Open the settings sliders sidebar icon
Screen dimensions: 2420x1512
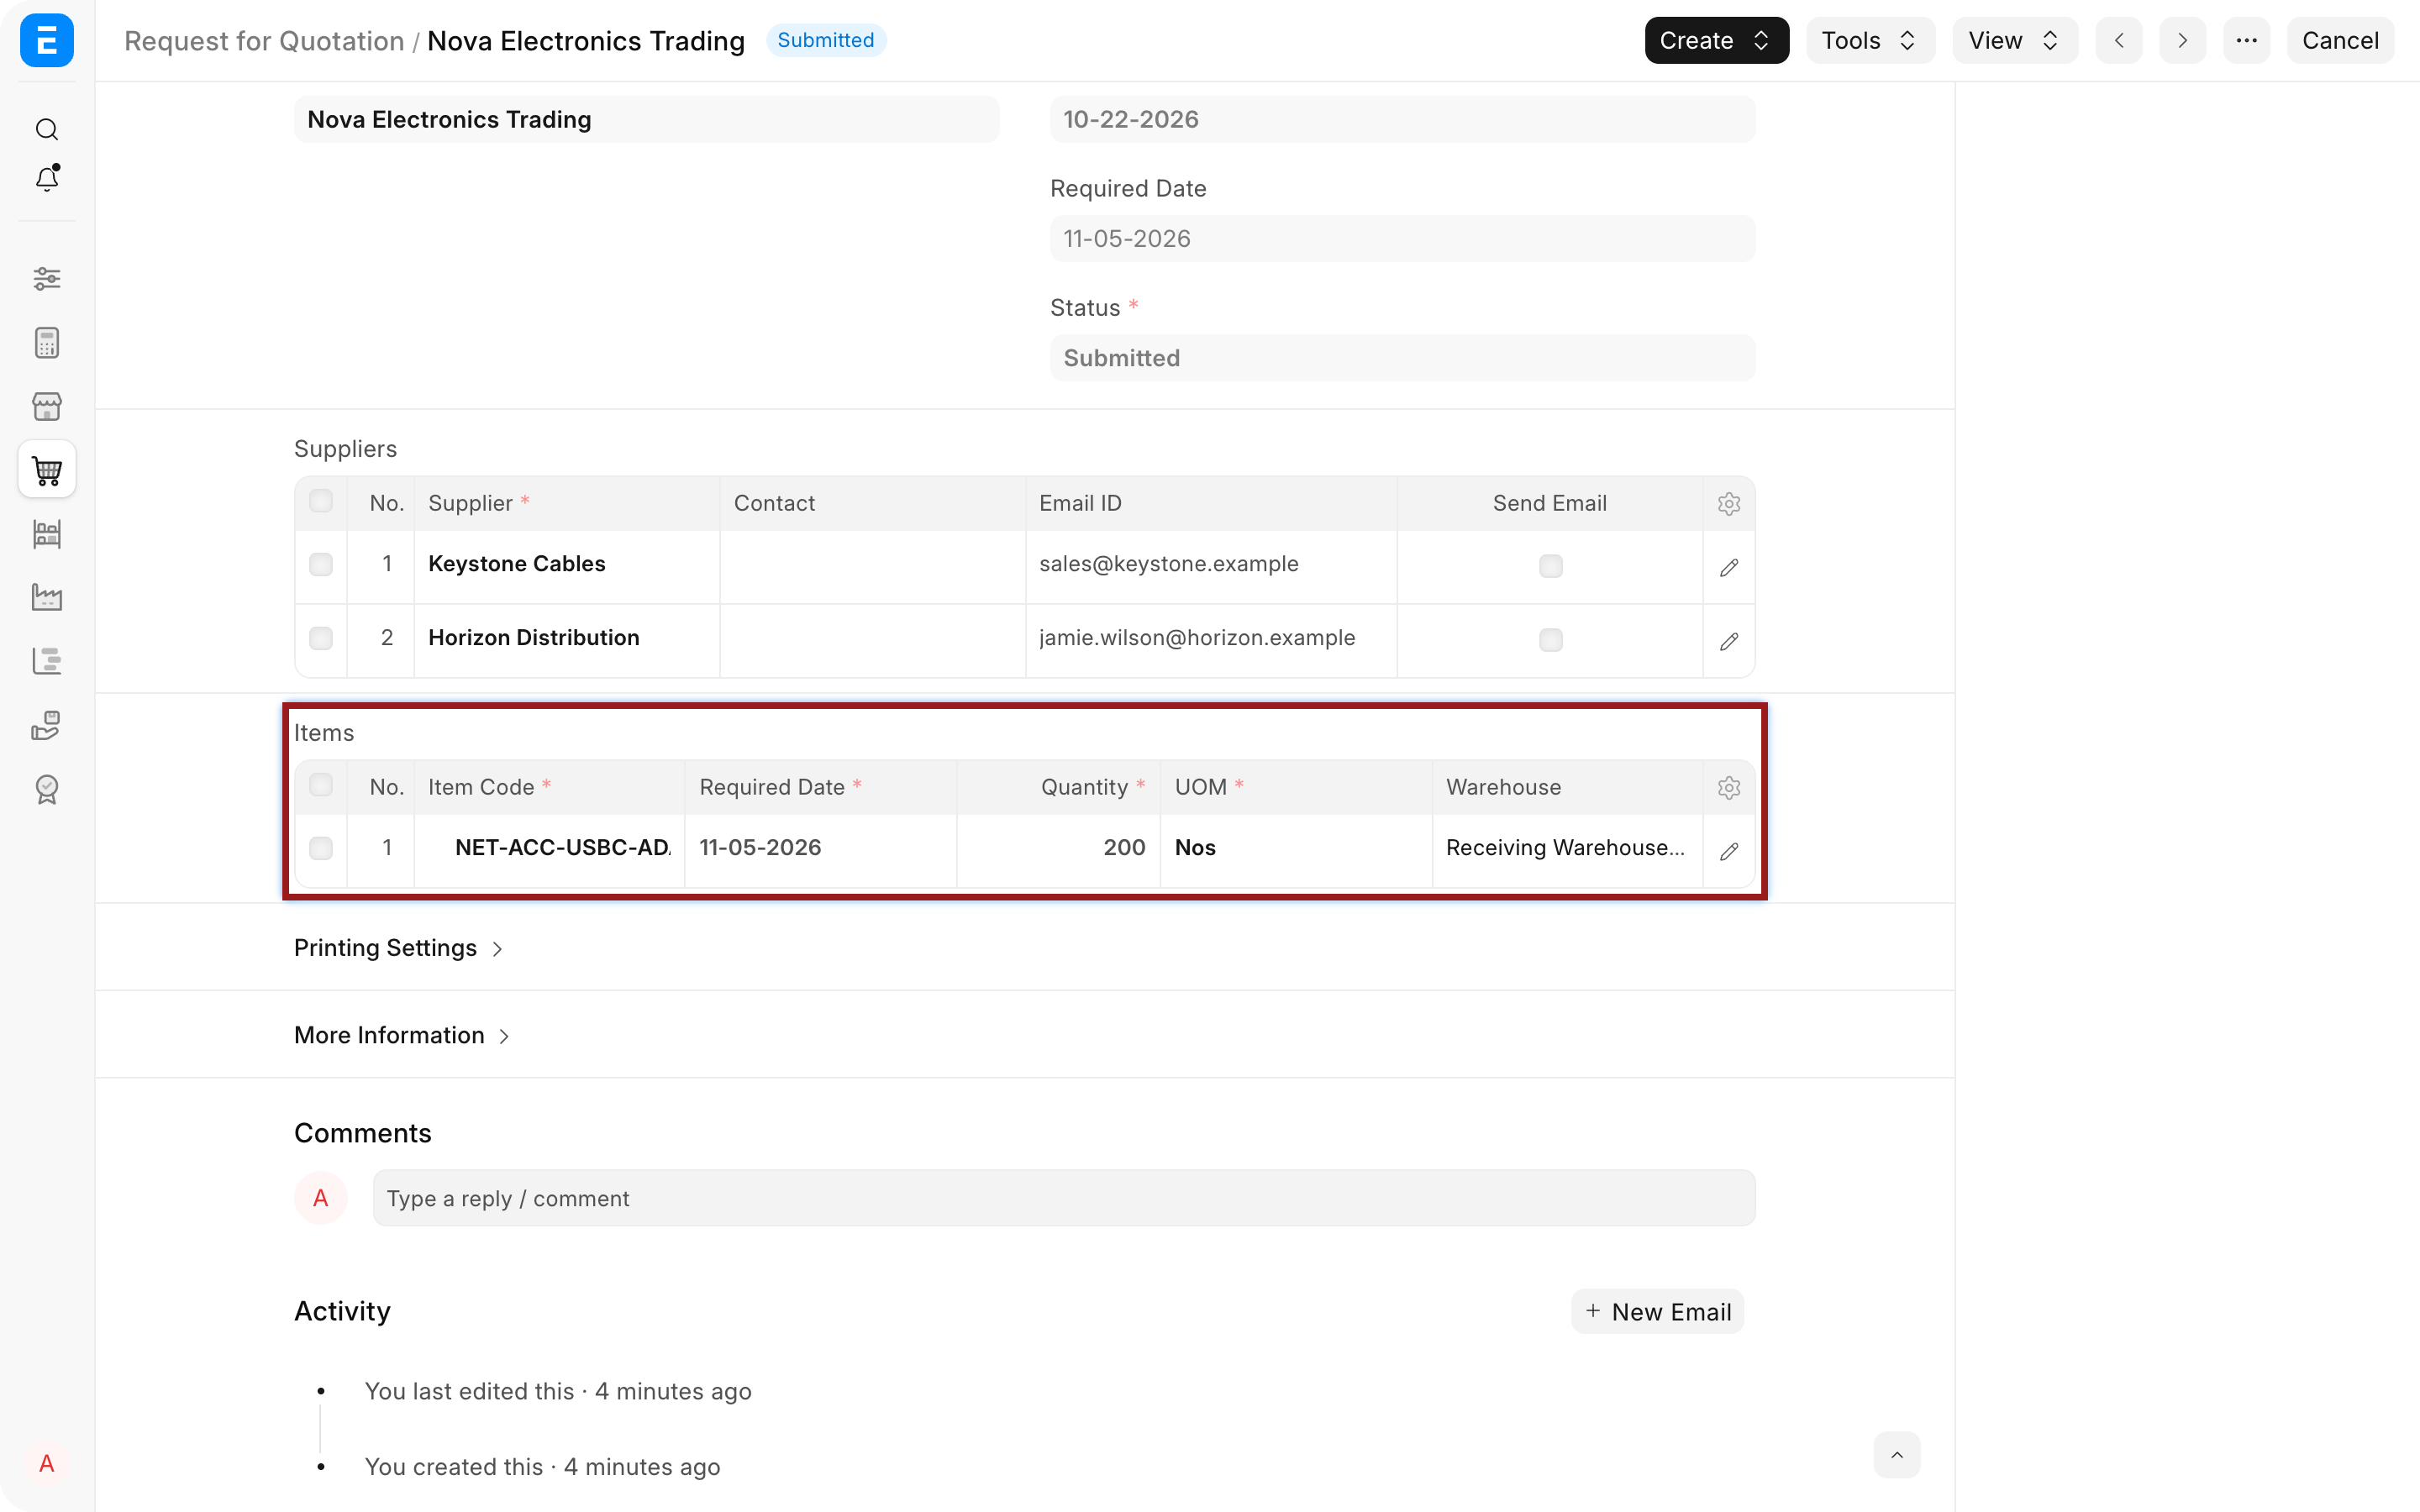[46, 278]
